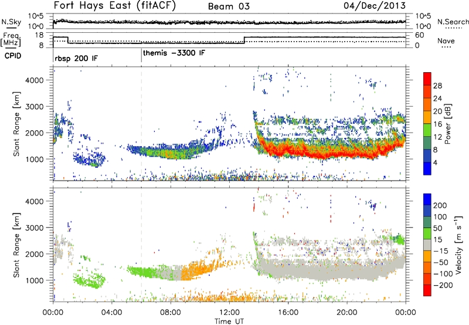
Task: Click the 'Beam 03' label
Action: click(x=229, y=6)
